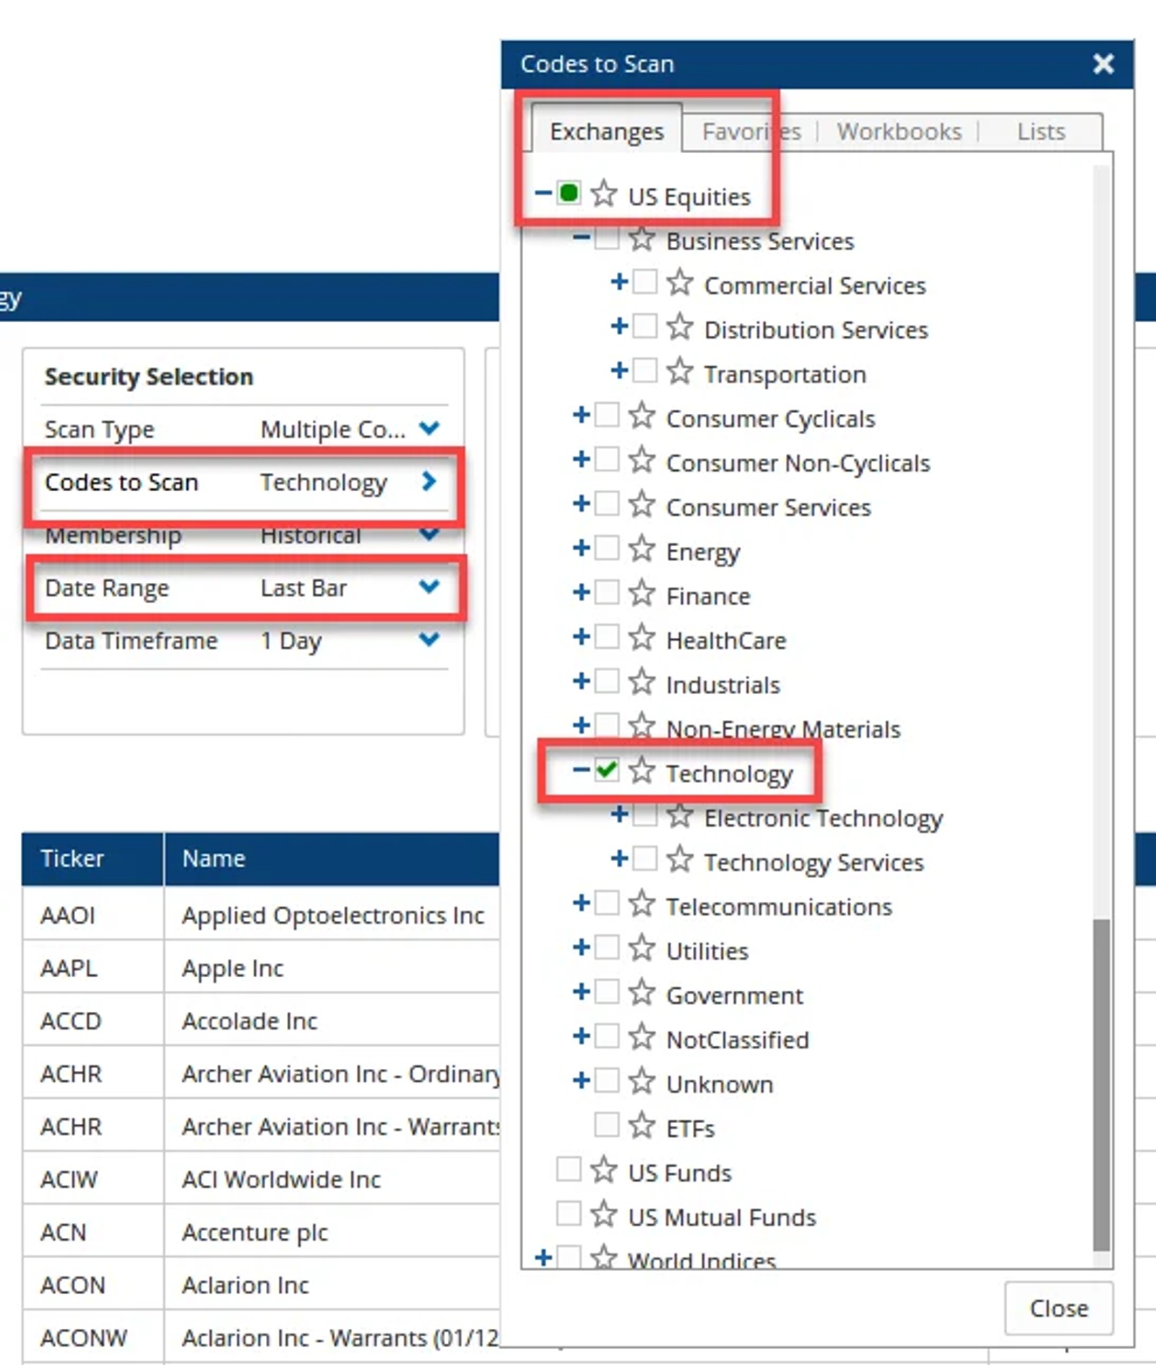This screenshot has height=1365, width=1156.
Task: Star the Technology sector
Action: point(642,771)
